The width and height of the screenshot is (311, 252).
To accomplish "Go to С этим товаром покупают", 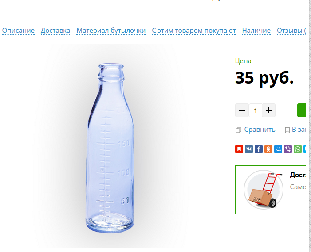I will click(x=194, y=31).
